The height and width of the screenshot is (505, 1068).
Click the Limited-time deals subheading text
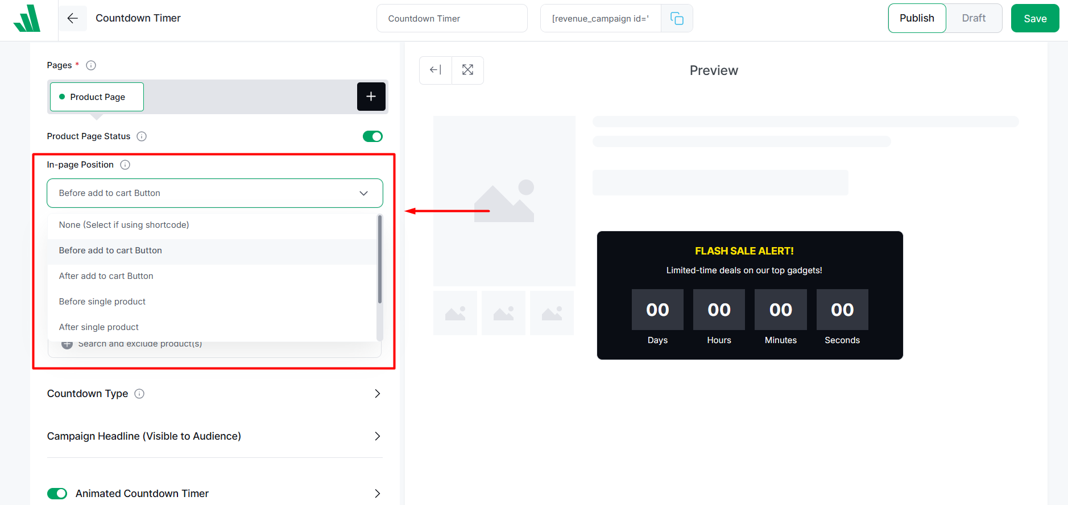pyautogui.click(x=744, y=270)
